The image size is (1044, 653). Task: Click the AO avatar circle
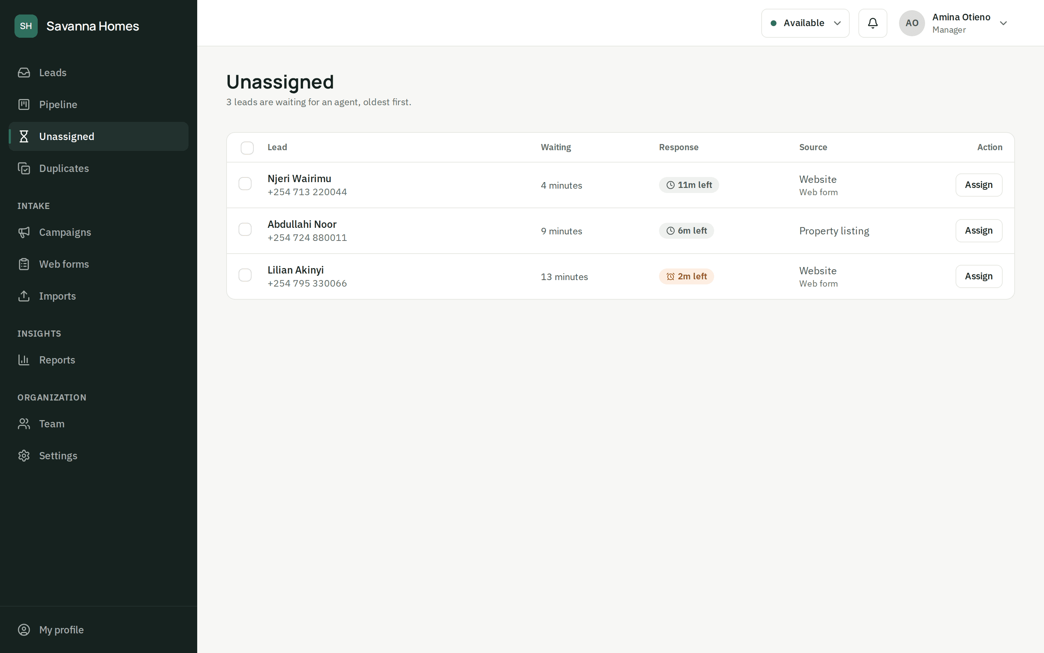[912, 23]
